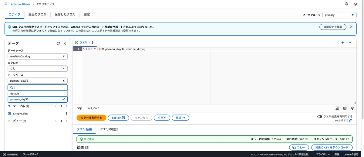
Task: Go to previous page of views
Action: tap(56, 121)
